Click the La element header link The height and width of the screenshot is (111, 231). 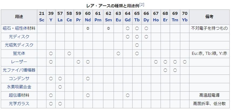(x=60, y=20)
